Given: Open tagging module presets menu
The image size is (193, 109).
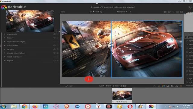Looking at the screenshot, I should (58, 49).
